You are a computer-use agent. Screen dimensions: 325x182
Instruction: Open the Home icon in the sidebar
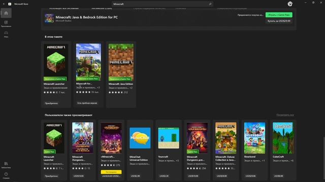(6, 13)
